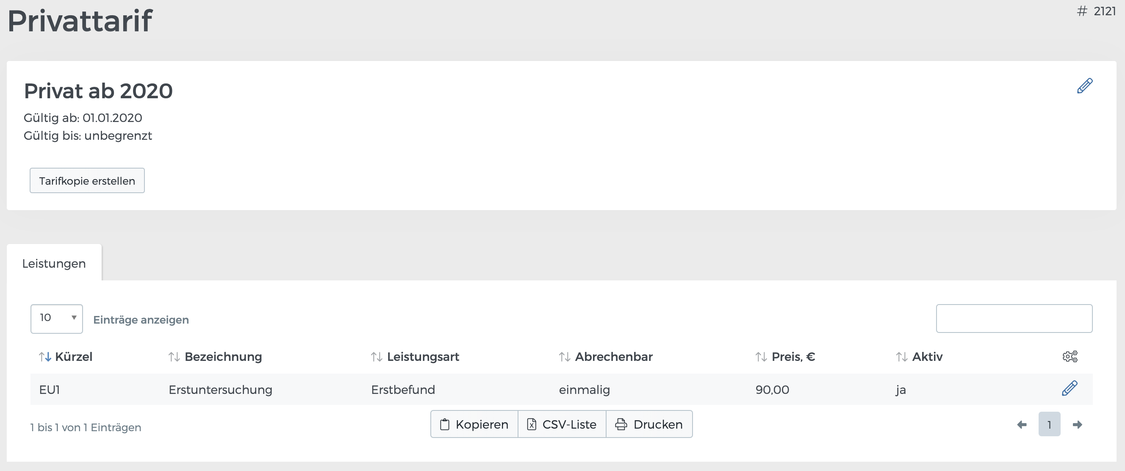Expand sorting arrows on Bezeichnung column

(174, 357)
